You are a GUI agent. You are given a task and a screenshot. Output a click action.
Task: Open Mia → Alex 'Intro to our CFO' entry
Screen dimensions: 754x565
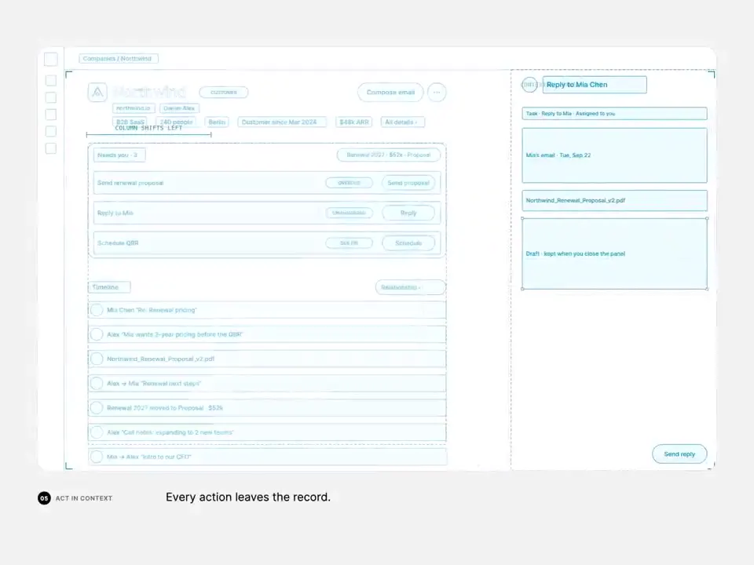click(x=267, y=457)
